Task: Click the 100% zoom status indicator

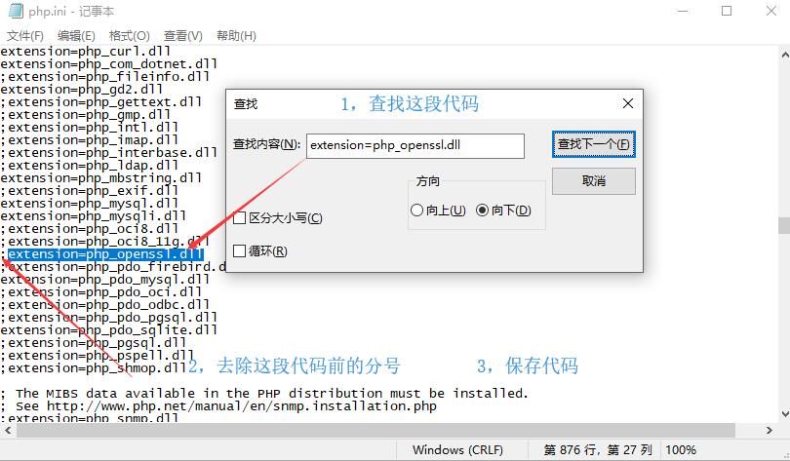Action: (681, 449)
